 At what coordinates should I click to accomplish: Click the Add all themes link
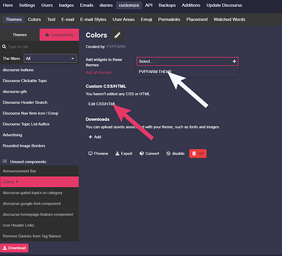99,72
